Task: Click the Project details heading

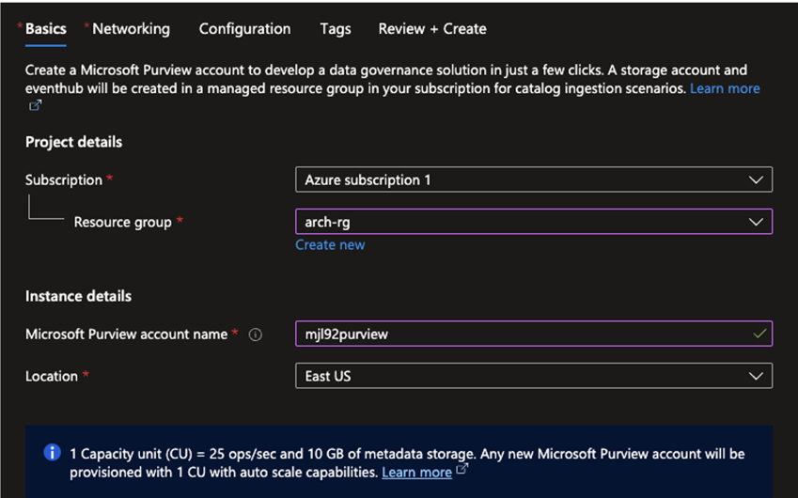Action: (x=74, y=142)
